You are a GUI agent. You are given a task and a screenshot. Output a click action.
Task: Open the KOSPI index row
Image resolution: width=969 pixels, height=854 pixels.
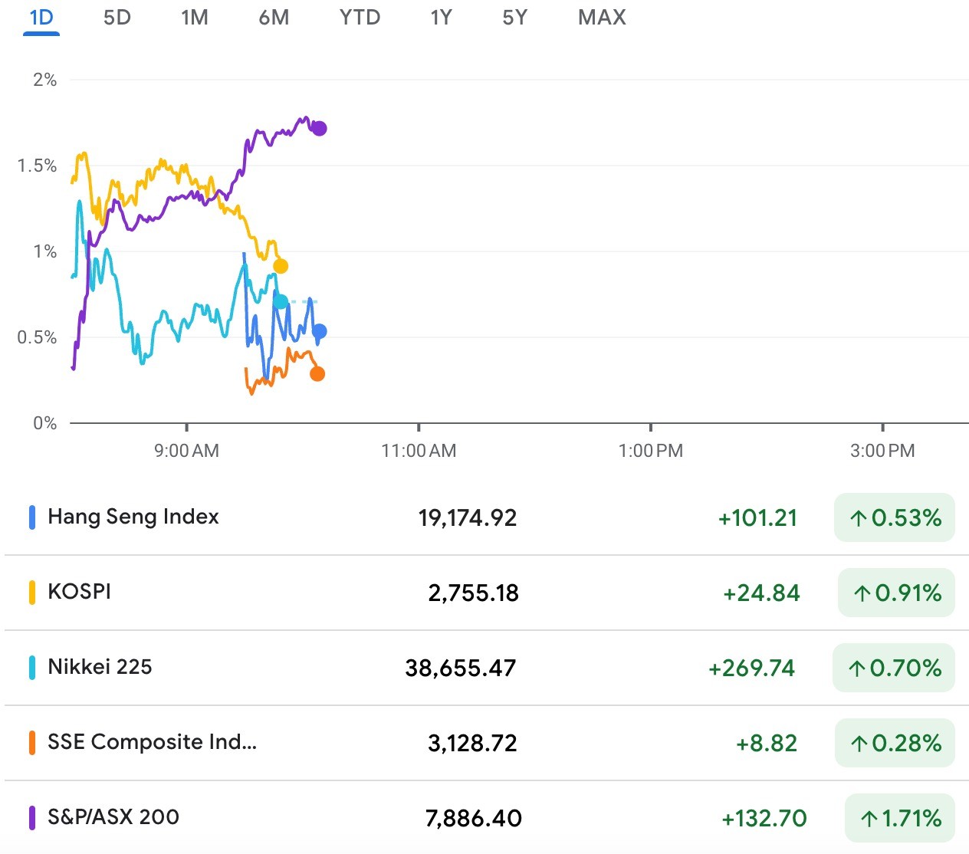coord(487,593)
